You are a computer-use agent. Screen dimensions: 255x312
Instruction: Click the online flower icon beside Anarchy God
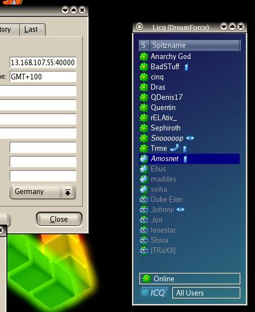[x=144, y=57]
